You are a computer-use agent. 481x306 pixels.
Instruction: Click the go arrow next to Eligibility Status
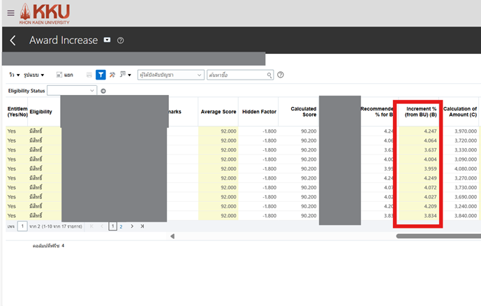(103, 91)
